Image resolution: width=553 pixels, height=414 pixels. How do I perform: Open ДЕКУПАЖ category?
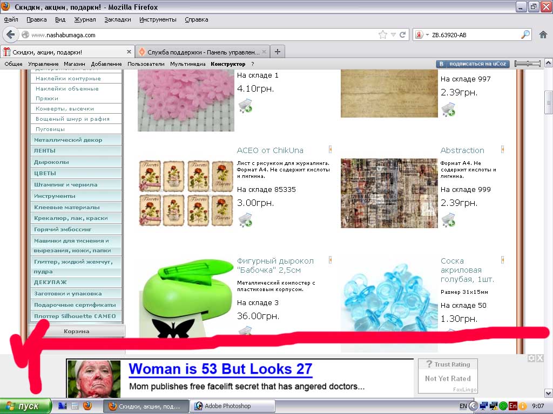tap(77, 282)
